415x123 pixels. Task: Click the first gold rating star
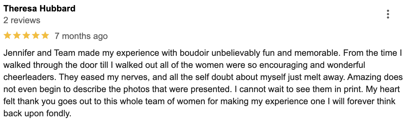8,36
